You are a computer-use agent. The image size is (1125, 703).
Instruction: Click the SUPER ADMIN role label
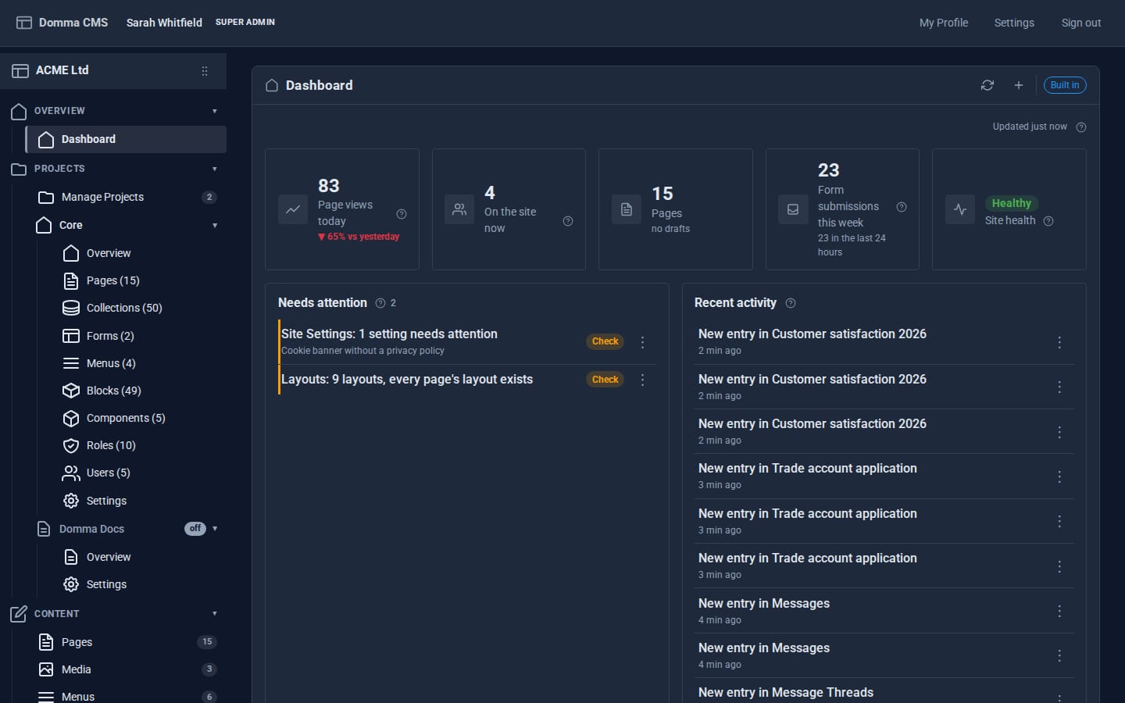pyautogui.click(x=245, y=23)
